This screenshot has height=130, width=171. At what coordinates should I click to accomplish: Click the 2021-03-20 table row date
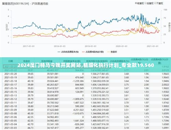click(11, 74)
